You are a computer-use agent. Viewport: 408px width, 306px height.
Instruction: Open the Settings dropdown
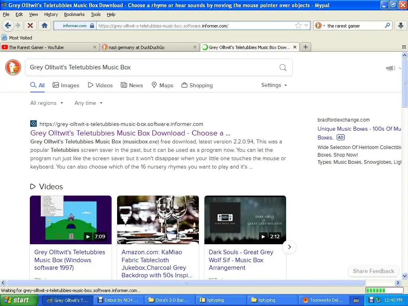(x=274, y=85)
